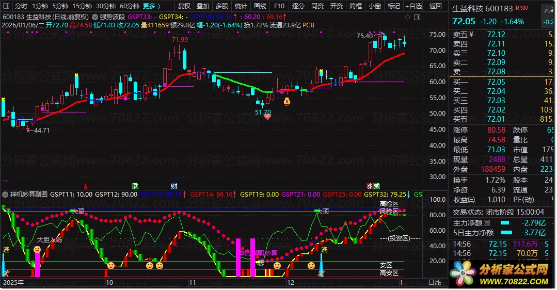557x290 pixels.
Task: Click the yellow 逃 signal at left edge
Action: pyautogui.click(x=6, y=250)
